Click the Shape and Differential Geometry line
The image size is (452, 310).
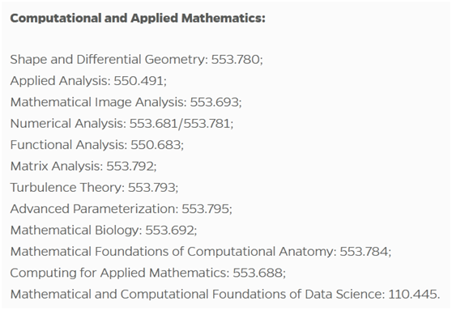point(136,60)
